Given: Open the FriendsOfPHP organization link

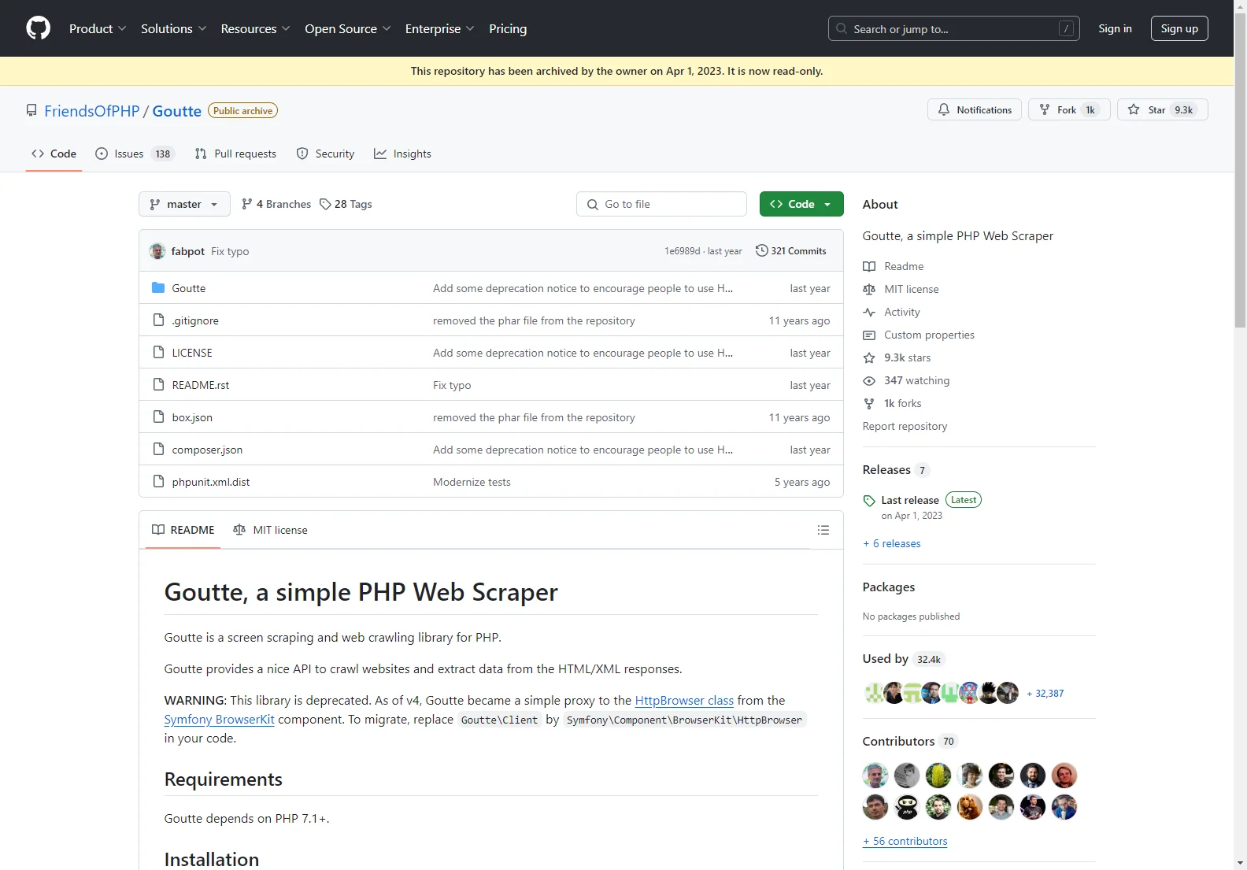Looking at the screenshot, I should [x=91, y=111].
